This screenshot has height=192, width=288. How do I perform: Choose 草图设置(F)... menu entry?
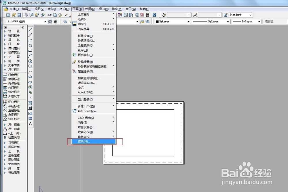[94, 127]
